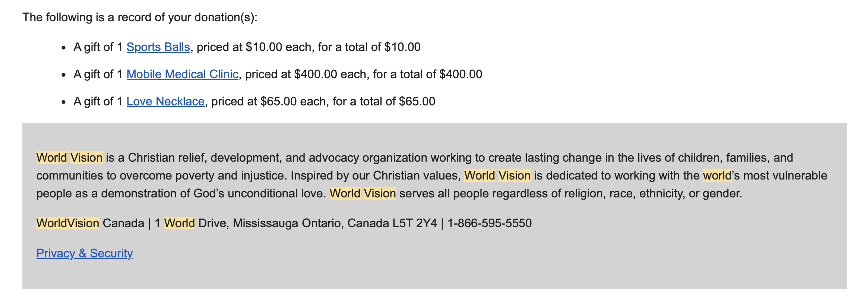Click the phone number 1-866-595-5550

click(489, 223)
